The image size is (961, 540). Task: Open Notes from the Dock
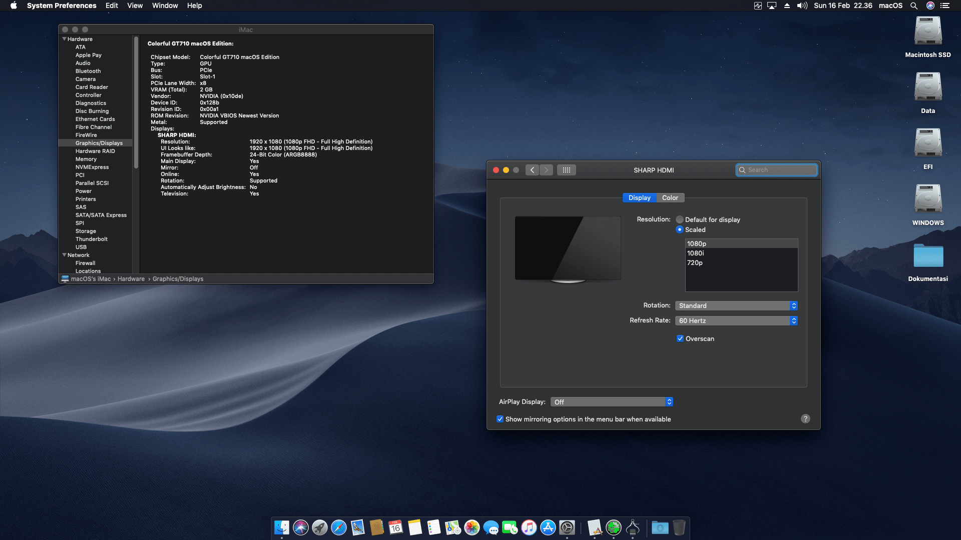coord(415,527)
